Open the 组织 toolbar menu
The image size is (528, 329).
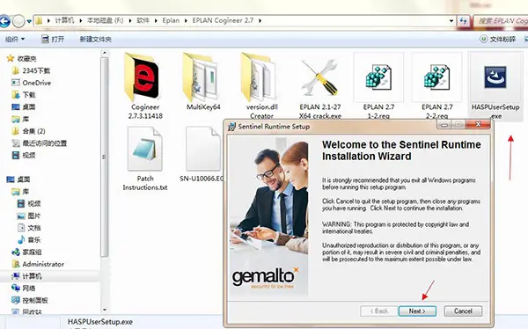[x=15, y=39]
